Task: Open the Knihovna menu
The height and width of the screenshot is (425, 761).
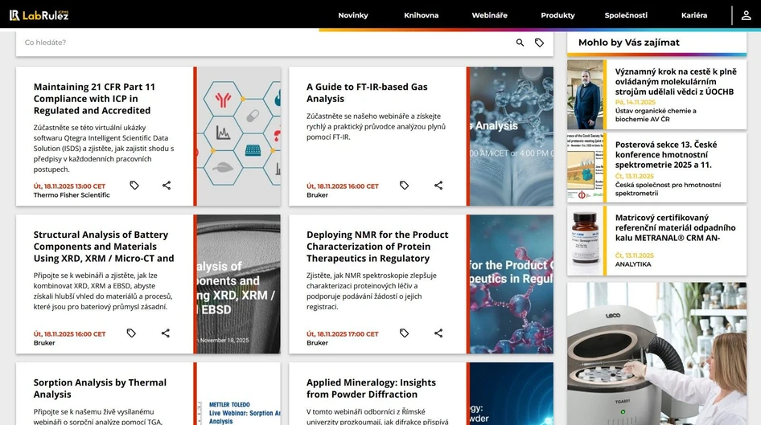Action: click(x=422, y=15)
